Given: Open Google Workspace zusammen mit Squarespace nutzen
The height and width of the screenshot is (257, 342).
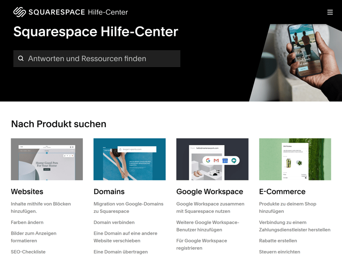Looking at the screenshot, I should (x=210, y=208).
